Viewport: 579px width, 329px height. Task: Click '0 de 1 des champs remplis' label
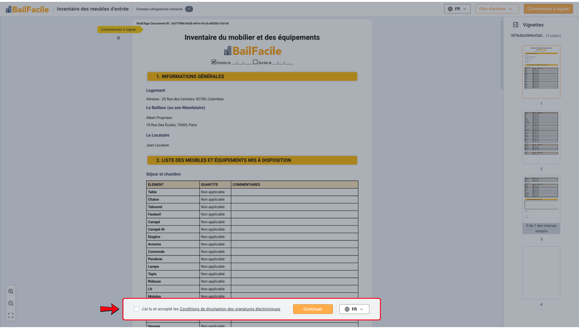click(541, 228)
